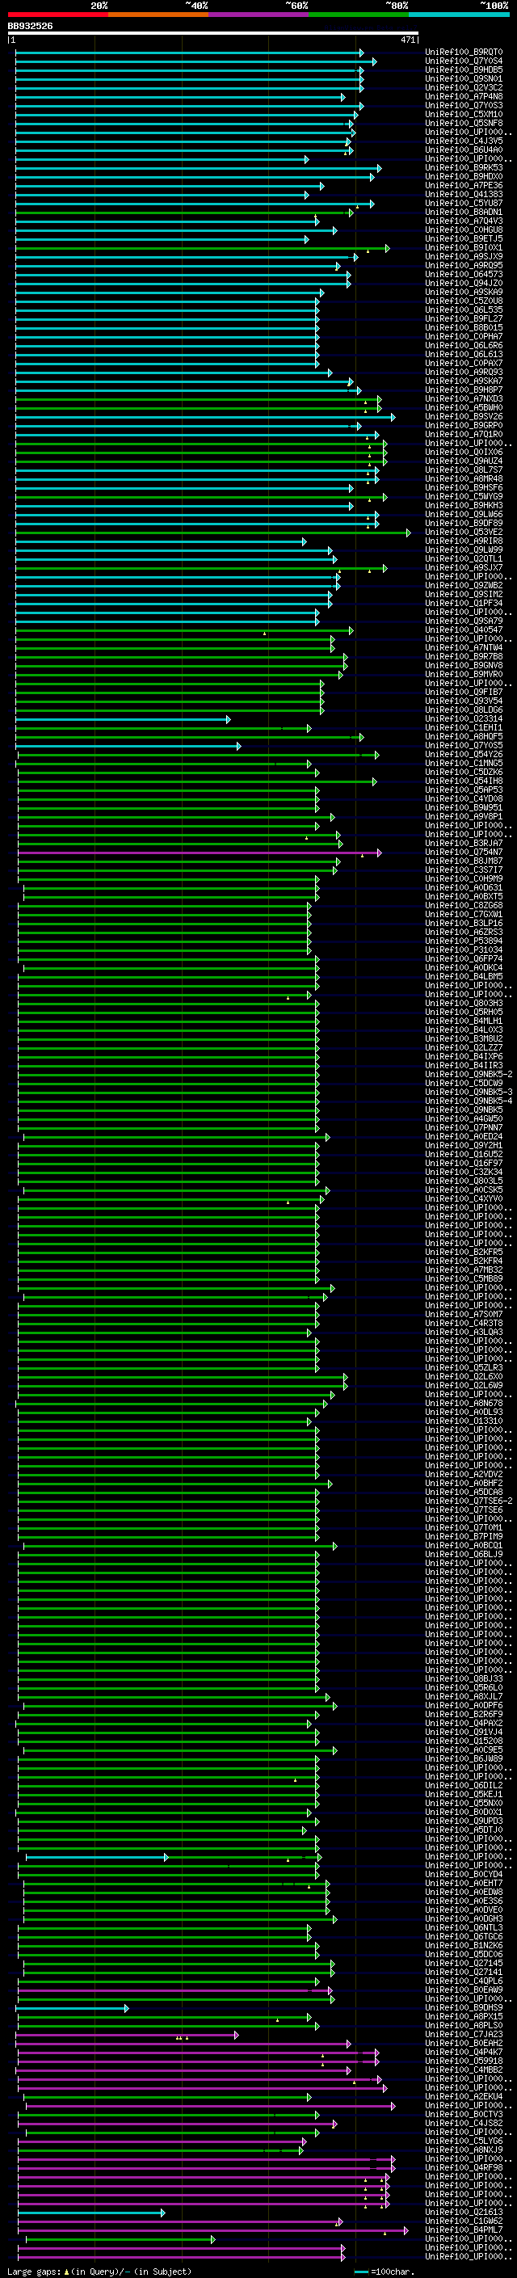The width and height of the screenshot is (517, 2278).
Task: Click hit text UniRef100_B9RK53
Action: coord(464,168)
